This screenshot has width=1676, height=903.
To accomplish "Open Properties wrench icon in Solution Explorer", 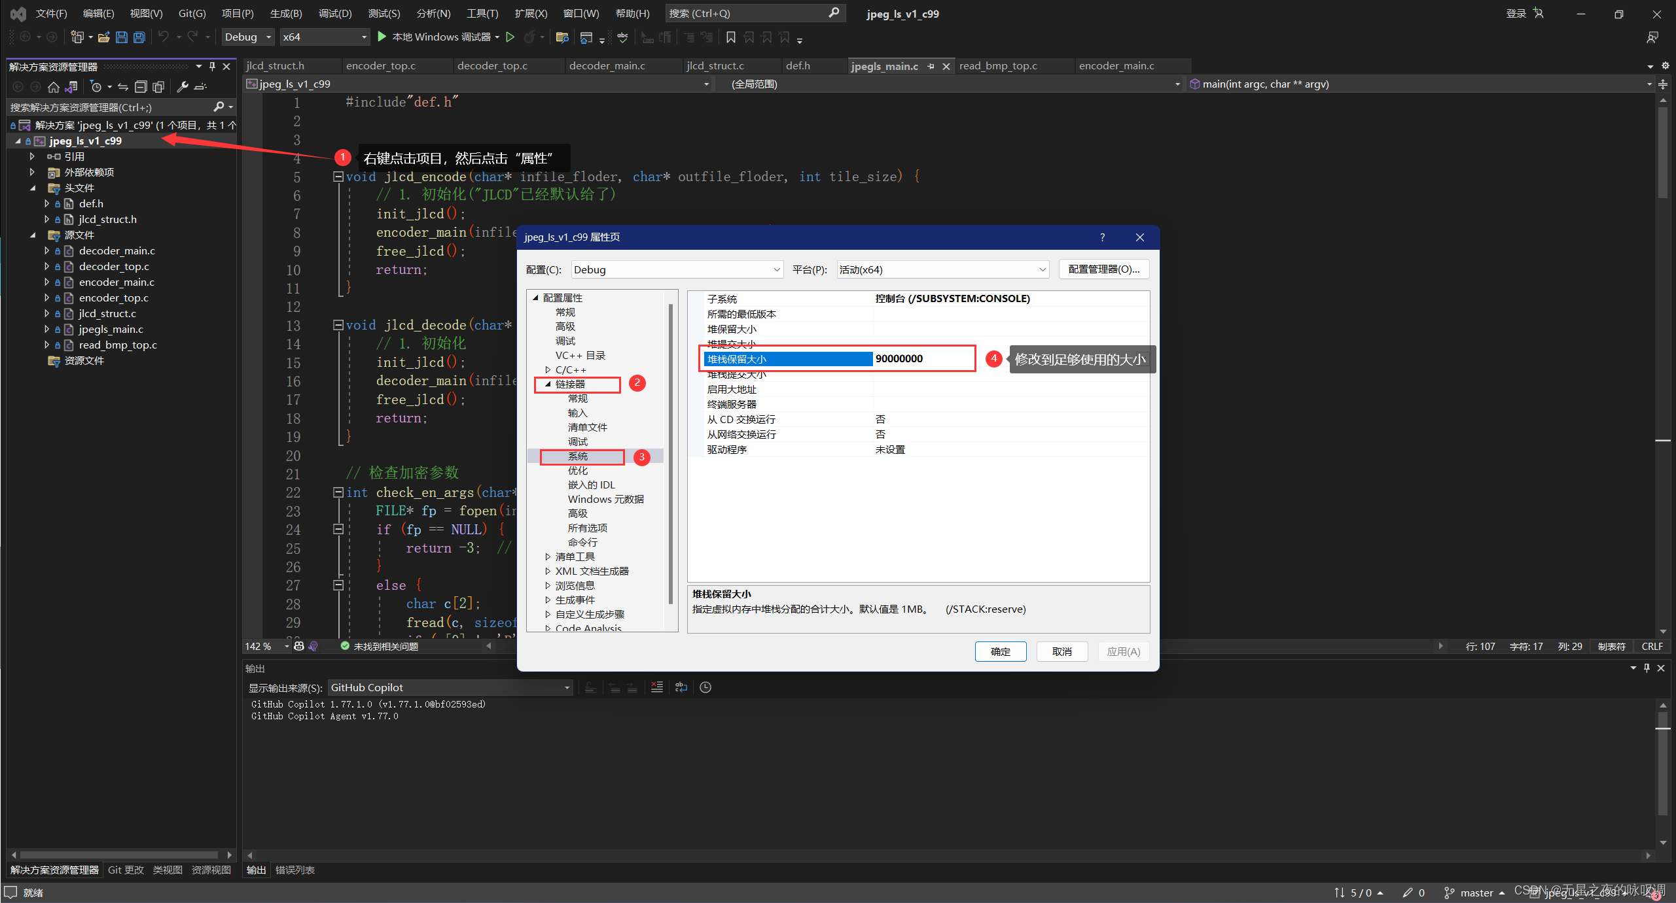I will (183, 87).
